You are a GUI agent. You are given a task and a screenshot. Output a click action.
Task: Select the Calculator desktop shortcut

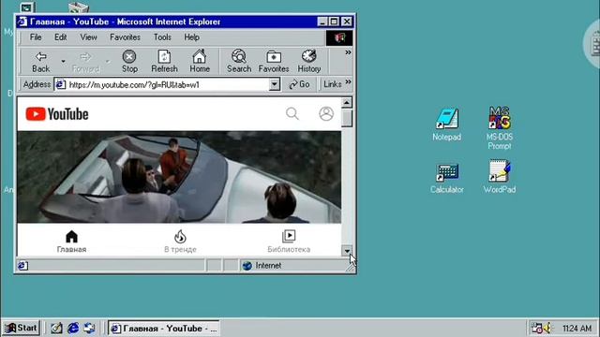446,178
